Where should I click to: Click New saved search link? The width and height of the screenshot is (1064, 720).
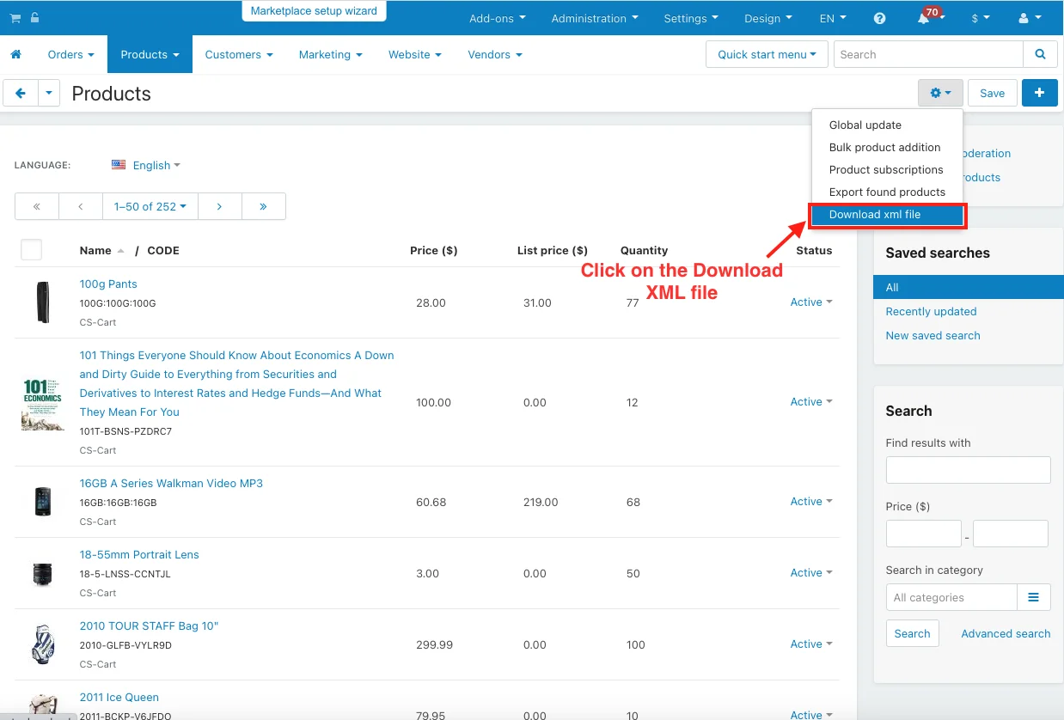[x=933, y=335]
